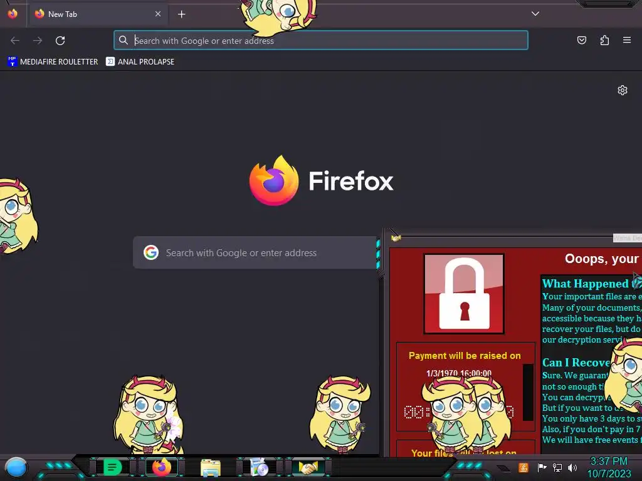Screen dimensions: 642x481
Task: Click the padlock image in ransomware window
Action: pos(464,294)
